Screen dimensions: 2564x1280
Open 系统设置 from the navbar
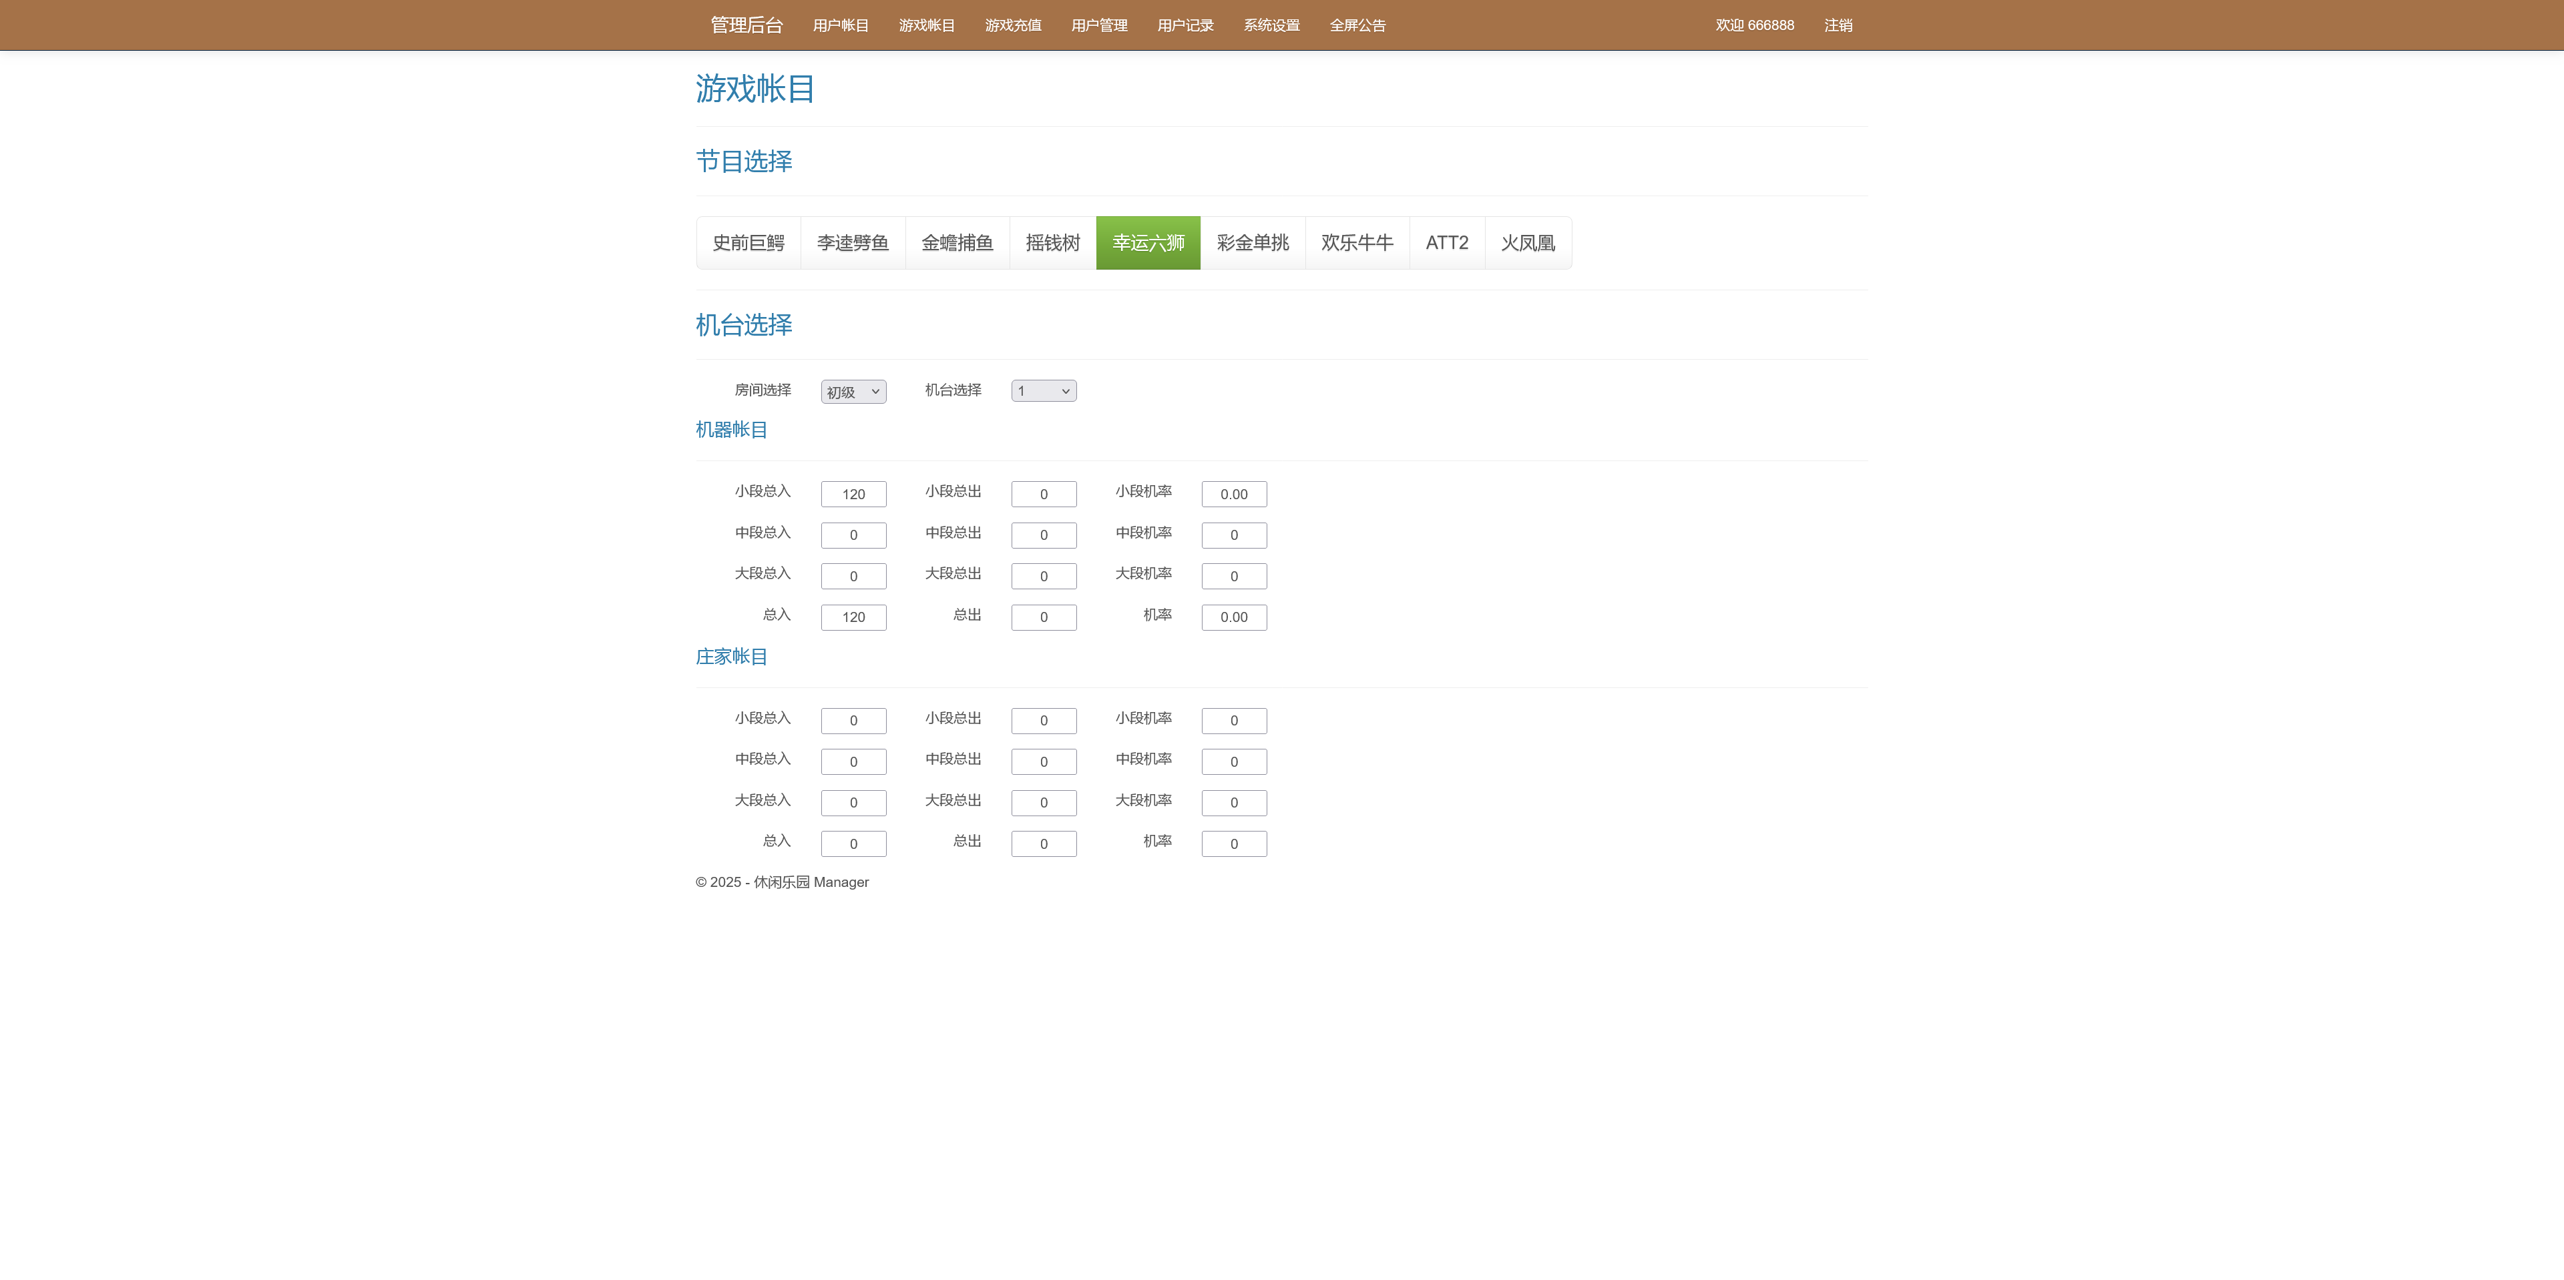coord(1270,25)
